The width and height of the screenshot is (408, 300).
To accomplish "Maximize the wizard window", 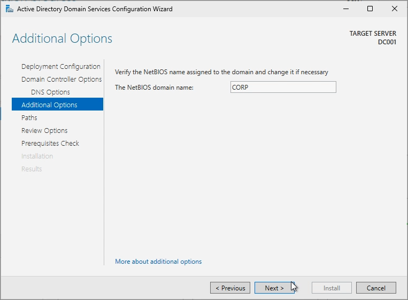I will point(369,9).
